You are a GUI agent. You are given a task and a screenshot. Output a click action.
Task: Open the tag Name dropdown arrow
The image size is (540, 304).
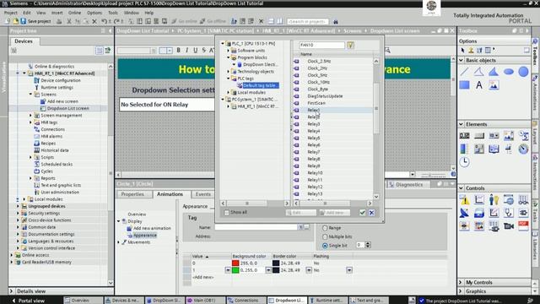300,227
